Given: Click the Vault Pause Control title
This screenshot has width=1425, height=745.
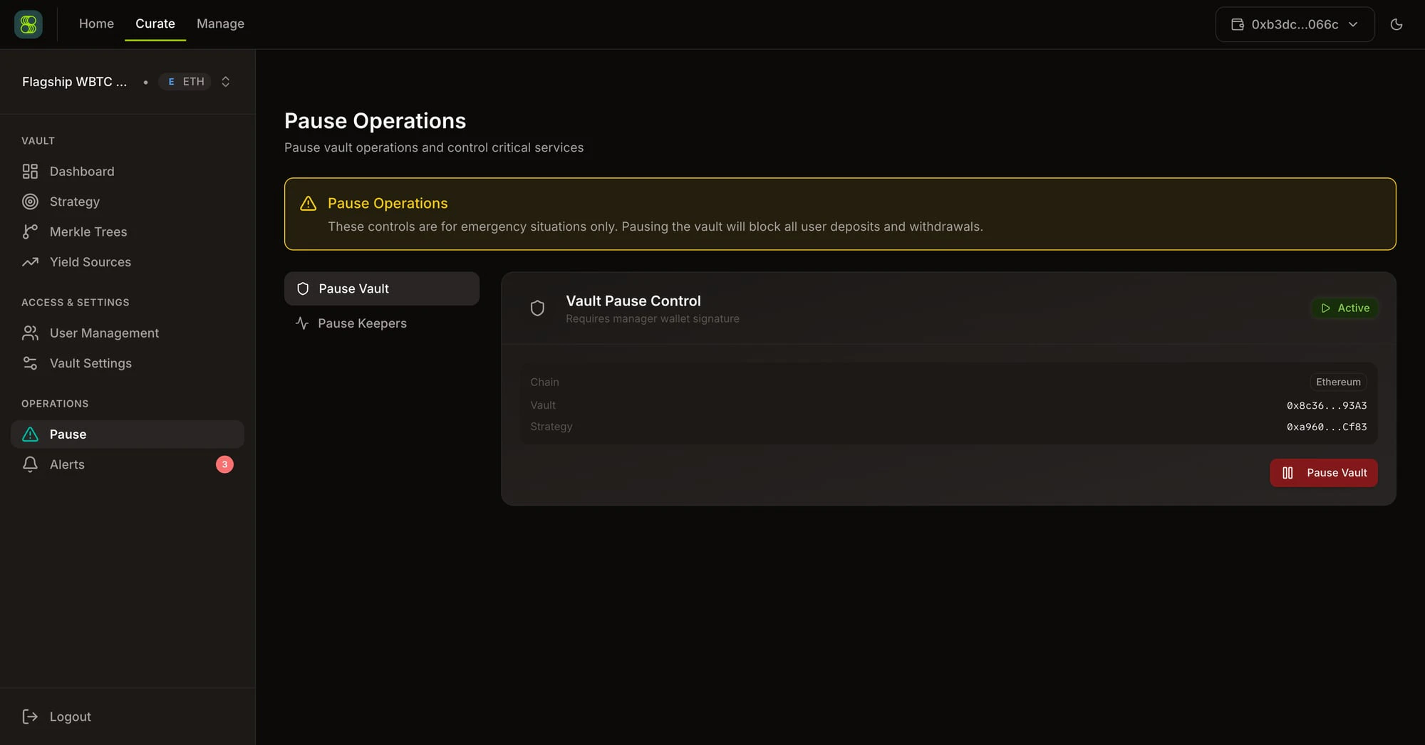Looking at the screenshot, I should (x=633, y=301).
